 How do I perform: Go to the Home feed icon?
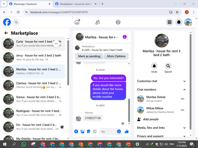77,22
